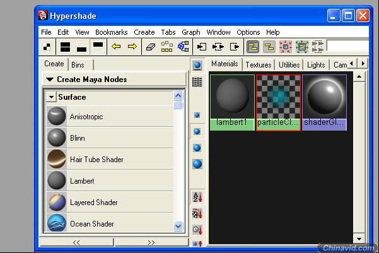Open the Lights tab
Screen dimensions: 379x253
[316, 65]
